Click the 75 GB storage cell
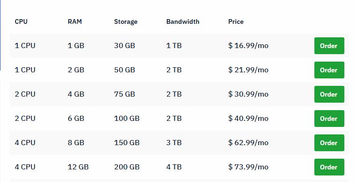The image size is (357, 182). tap(125, 94)
